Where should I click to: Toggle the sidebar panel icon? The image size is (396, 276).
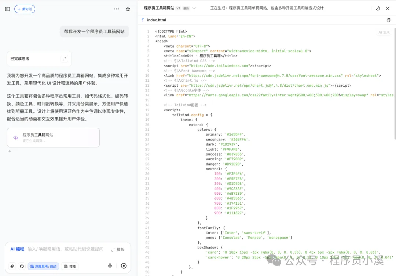(x=8, y=9)
